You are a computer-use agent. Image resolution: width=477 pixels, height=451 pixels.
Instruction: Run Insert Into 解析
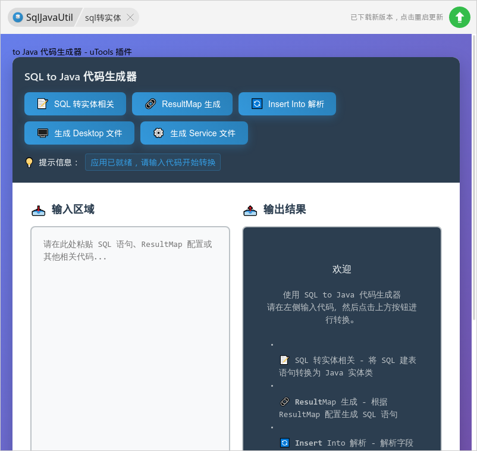tap(287, 104)
